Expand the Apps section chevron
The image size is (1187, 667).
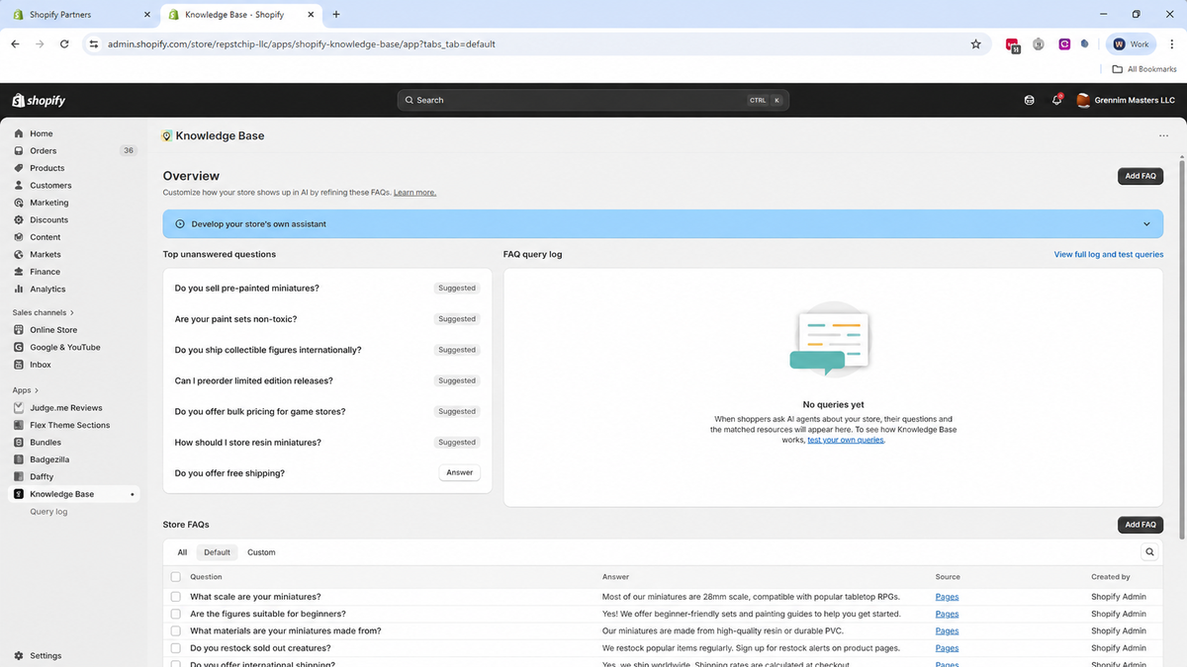(x=37, y=390)
